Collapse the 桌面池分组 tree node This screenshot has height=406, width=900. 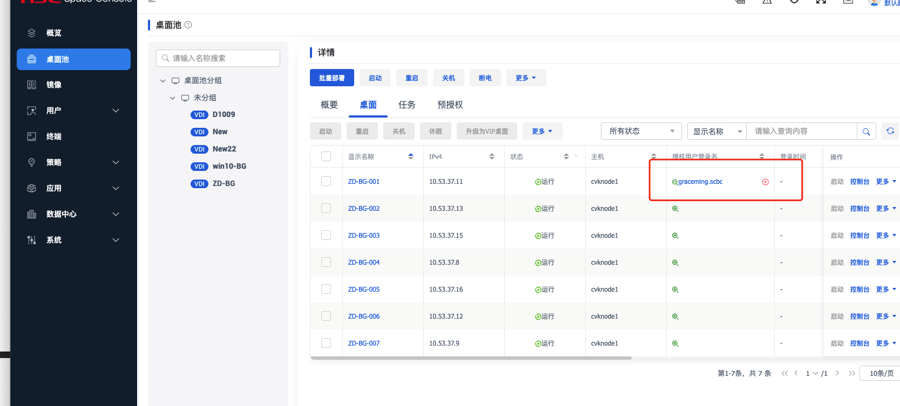(163, 81)
